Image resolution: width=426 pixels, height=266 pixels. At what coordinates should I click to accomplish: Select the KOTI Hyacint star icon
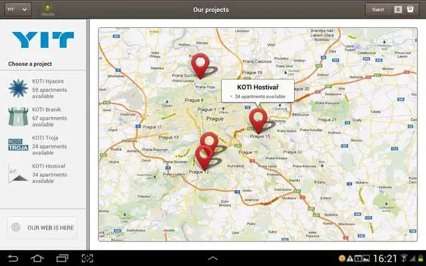pos(18,88)
